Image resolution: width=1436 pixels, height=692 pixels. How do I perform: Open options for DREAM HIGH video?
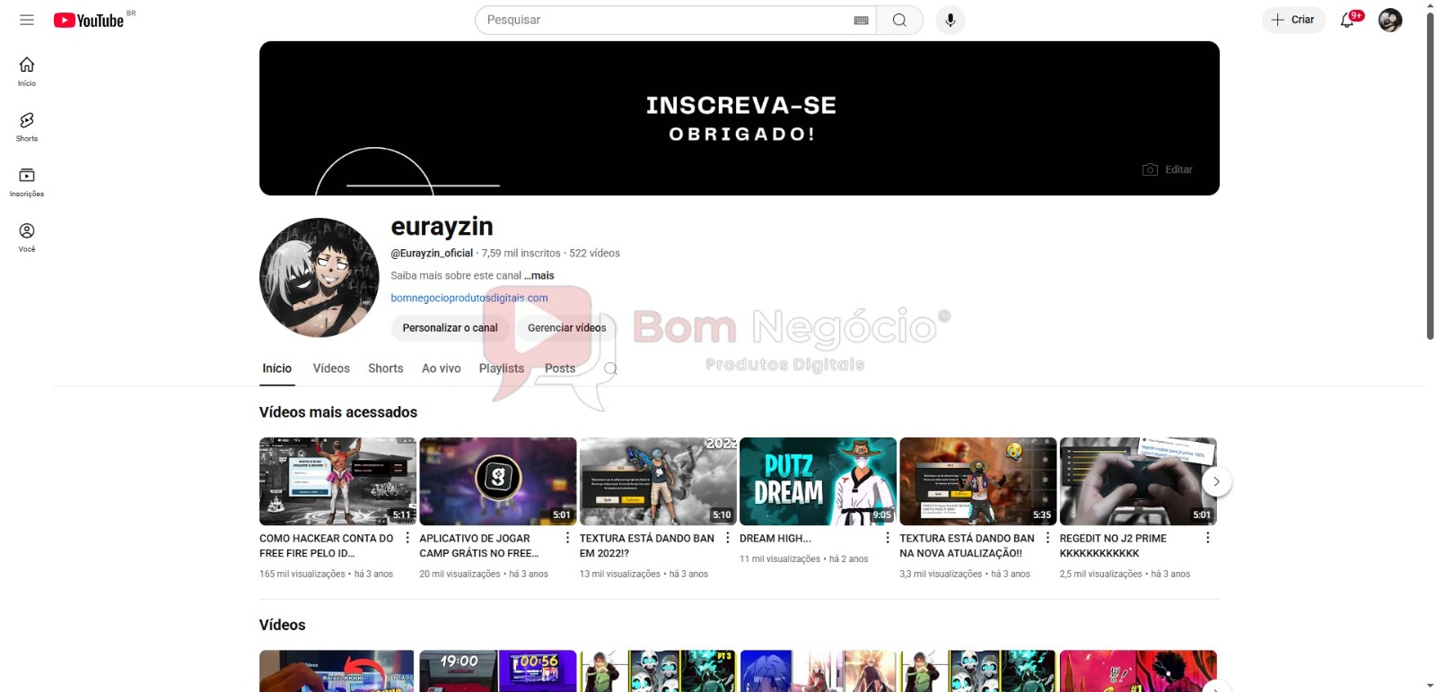click(888, 538)
